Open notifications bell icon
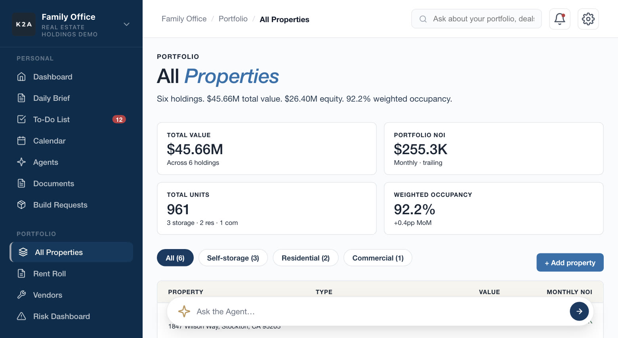618x338 pixels. coord(560,19)
